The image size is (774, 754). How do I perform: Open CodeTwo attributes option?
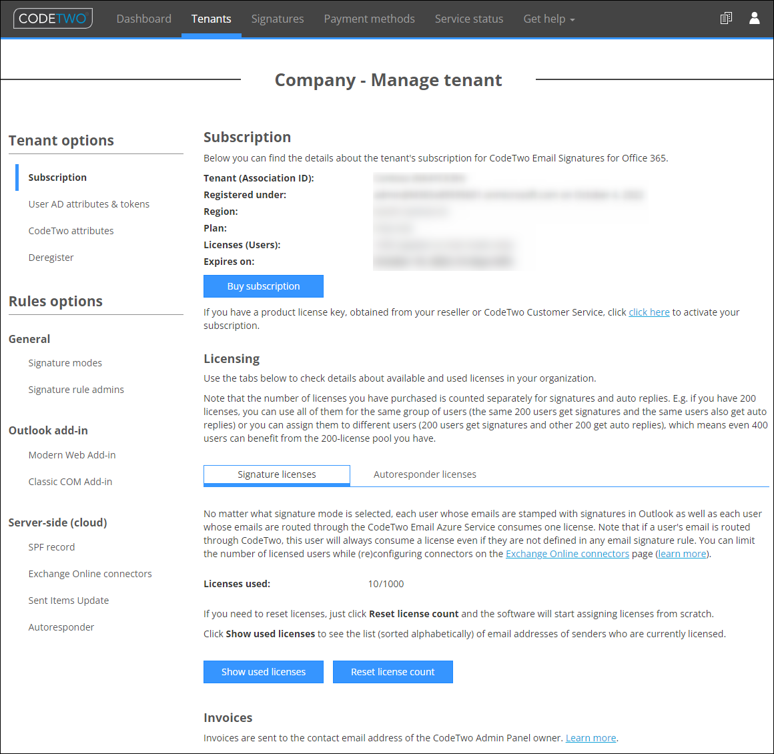pyautogui.click(x=71, y=231)
